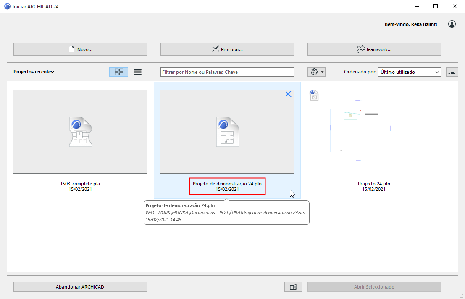This screenshot has width=465, height=299.
Task: Select the Projecto 24.pln project preview
Action: [x=360, y=130]
